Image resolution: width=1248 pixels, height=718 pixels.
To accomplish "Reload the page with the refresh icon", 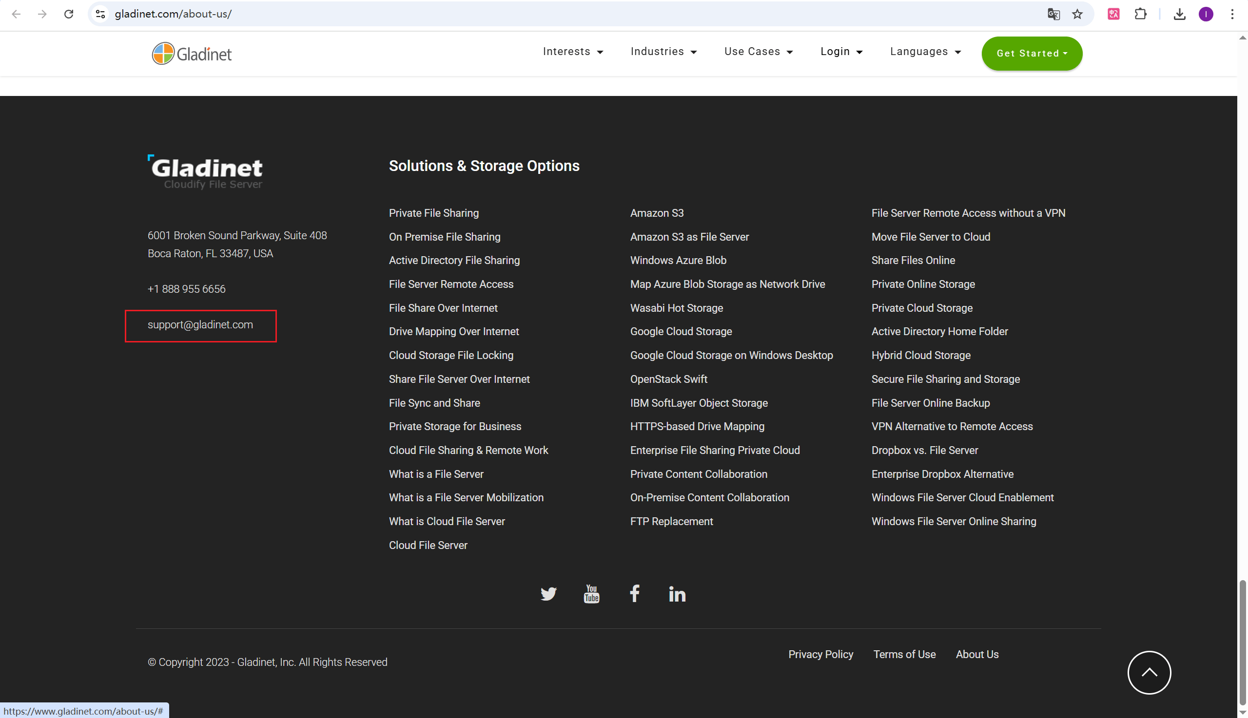I will 69,14.
